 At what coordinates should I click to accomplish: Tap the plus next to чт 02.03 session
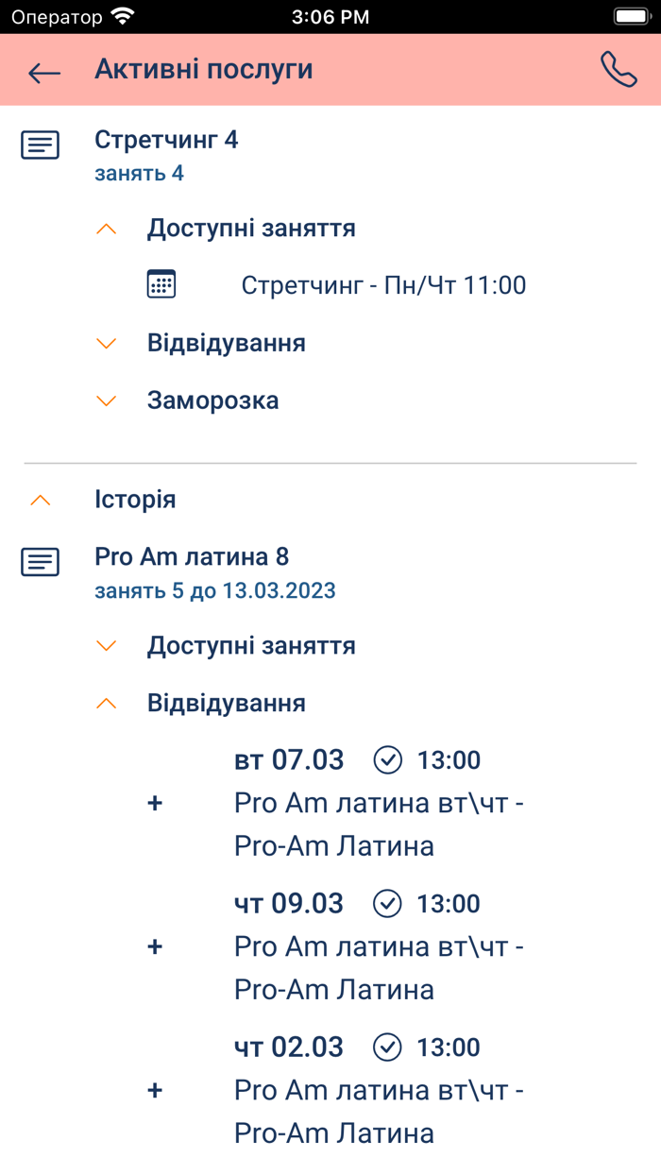(155, 1089)
